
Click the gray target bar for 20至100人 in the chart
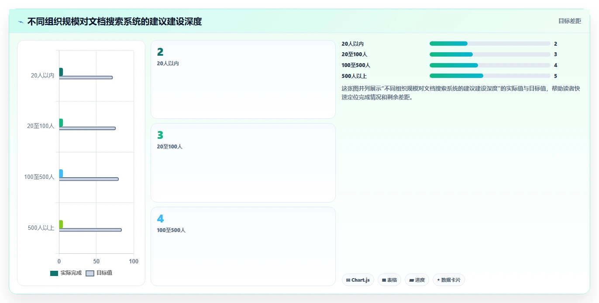(87, 128)
